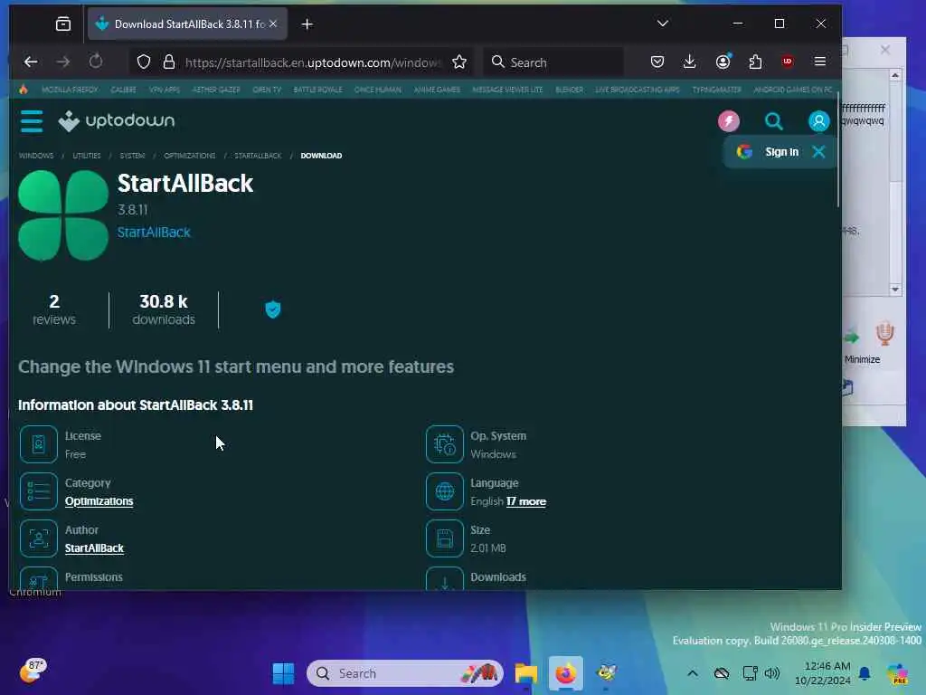Image resolution: width=926 pixels, height=695 pixels.
Task: Open the Save to Pocket icon
Action: tap(657, 62)
